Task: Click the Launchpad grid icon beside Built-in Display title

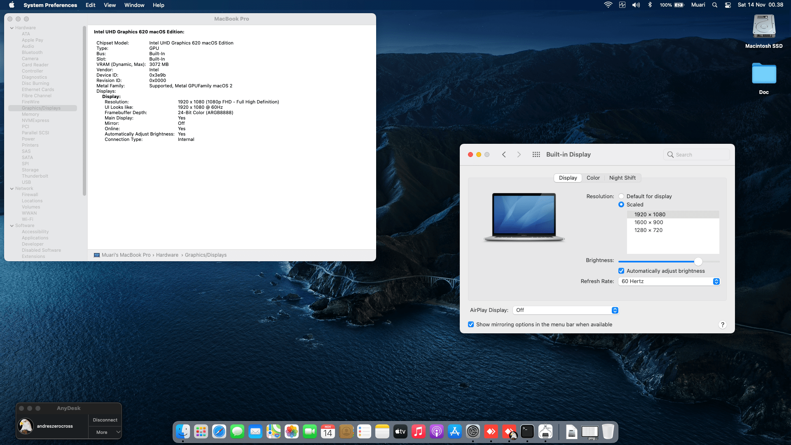Action: [536, 154]
